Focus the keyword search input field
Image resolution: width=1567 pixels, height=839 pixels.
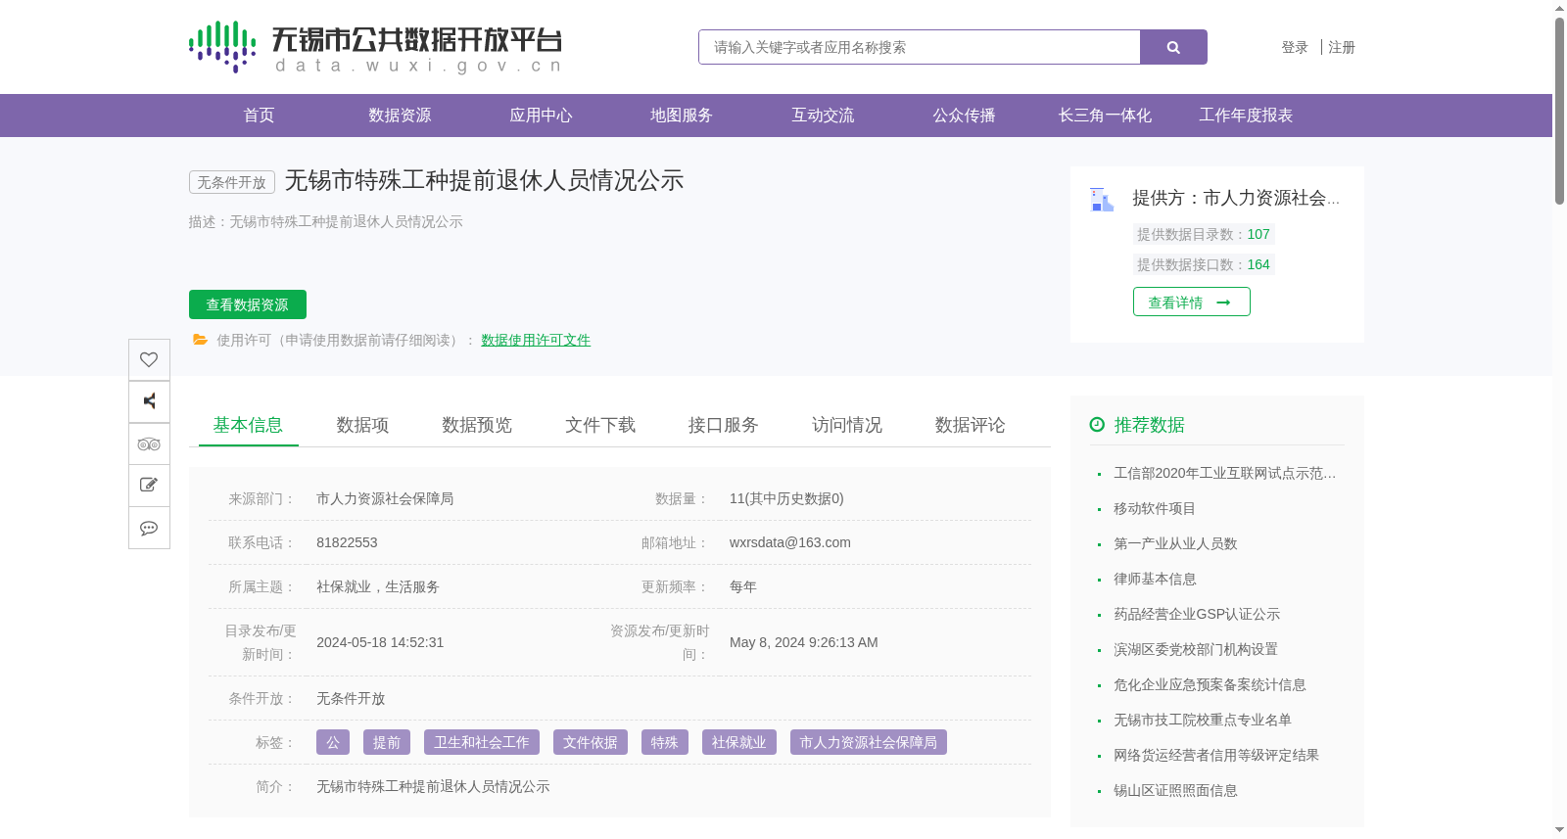(920, 47)
